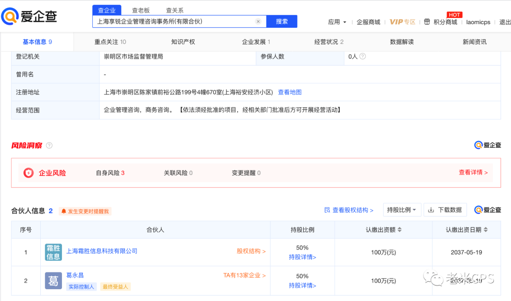
Task: Click the 葛 person avatar
Action: click(x=53, y=281)
